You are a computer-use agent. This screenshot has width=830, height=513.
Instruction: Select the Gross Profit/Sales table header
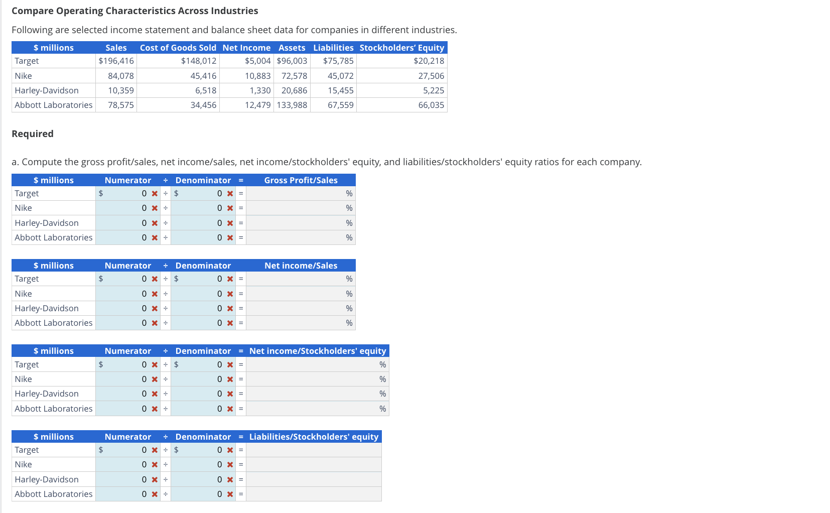[x=301, y=180]
